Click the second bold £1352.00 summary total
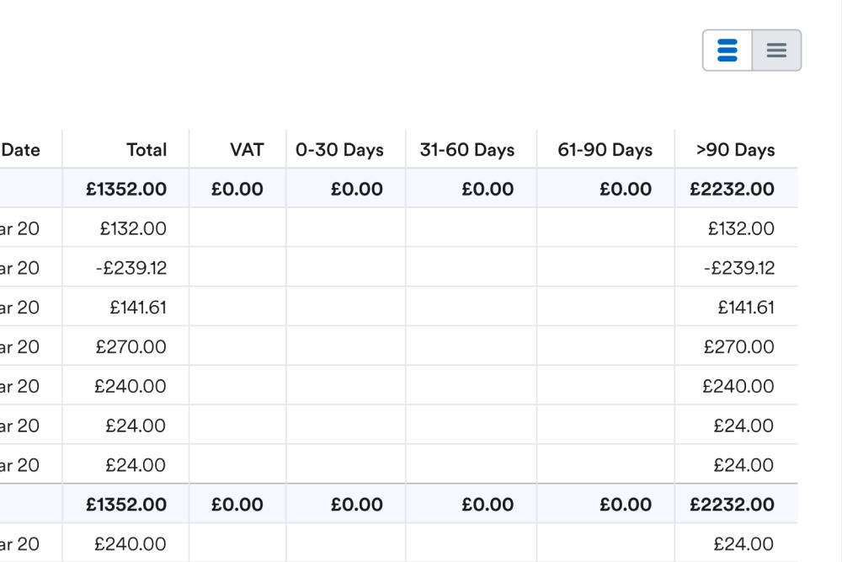 [x=126, y=505]
